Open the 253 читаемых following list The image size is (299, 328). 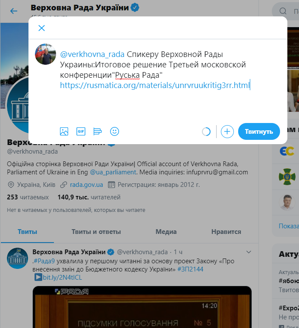coord(28,197)
